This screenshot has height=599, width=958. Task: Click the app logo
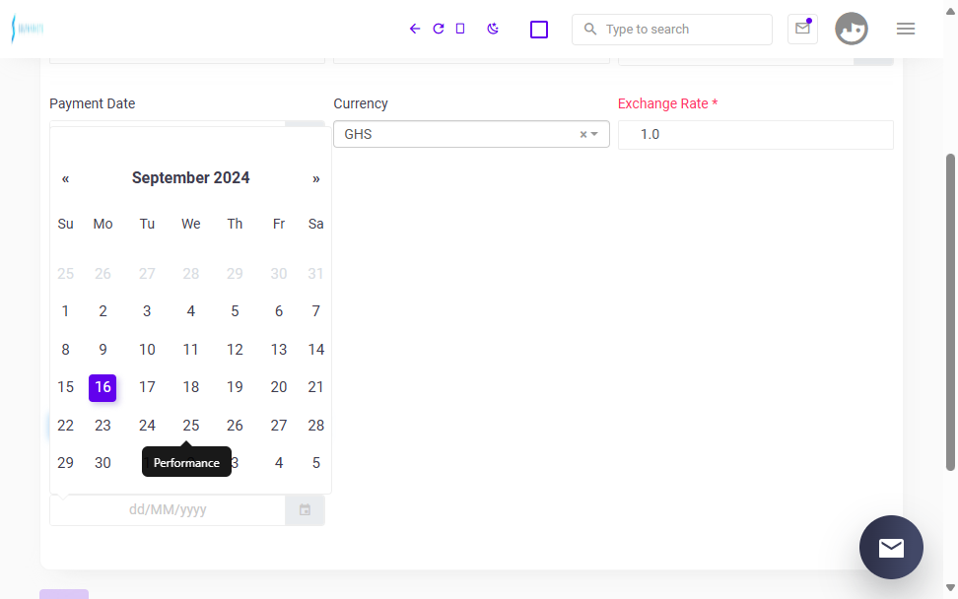tap(28, 29)
